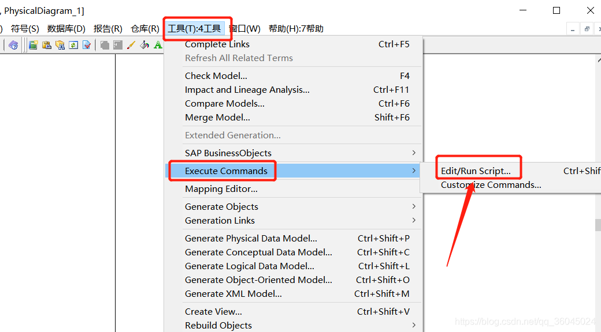Select Create View... menu item
601x332 pixels.
coord(294,312)
